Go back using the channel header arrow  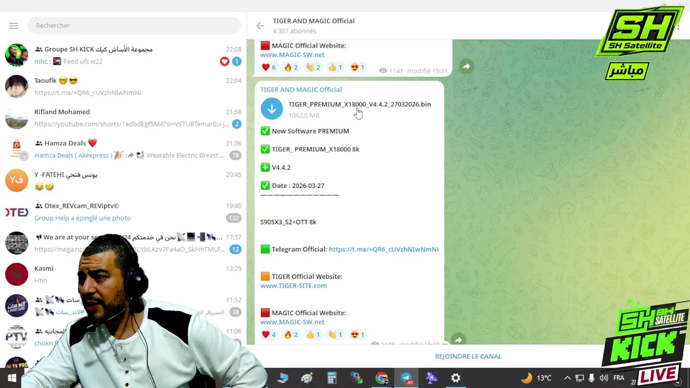coord(260,25)
